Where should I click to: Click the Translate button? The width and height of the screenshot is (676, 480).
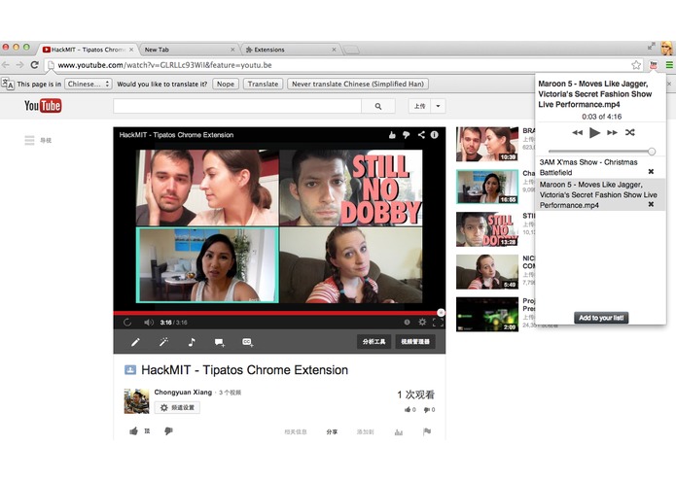(x=263, y=84)
